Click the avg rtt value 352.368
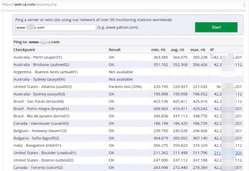 click(x=180, y=65)
